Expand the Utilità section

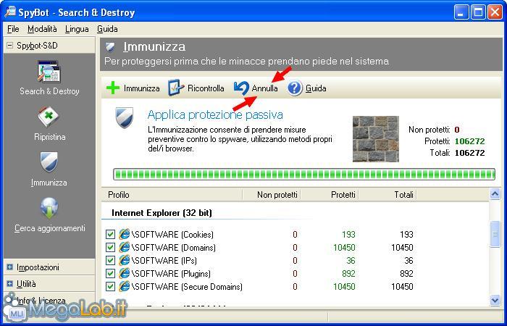pyautogui.click(x=10, y=284)
